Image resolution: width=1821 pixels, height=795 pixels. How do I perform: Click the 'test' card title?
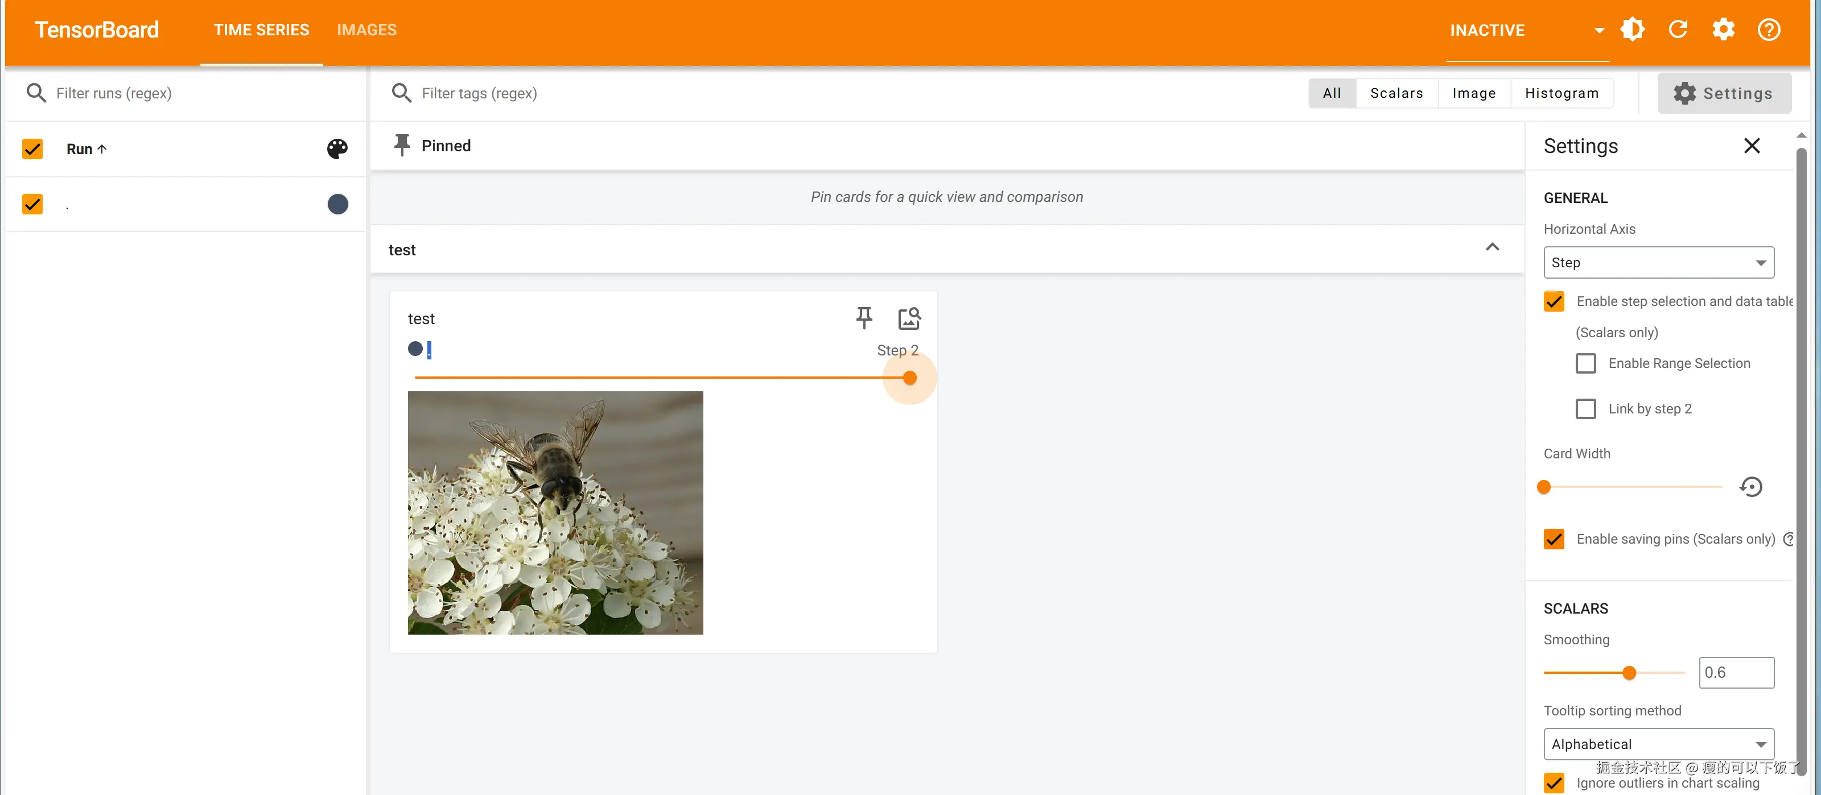tap(421, 318)
